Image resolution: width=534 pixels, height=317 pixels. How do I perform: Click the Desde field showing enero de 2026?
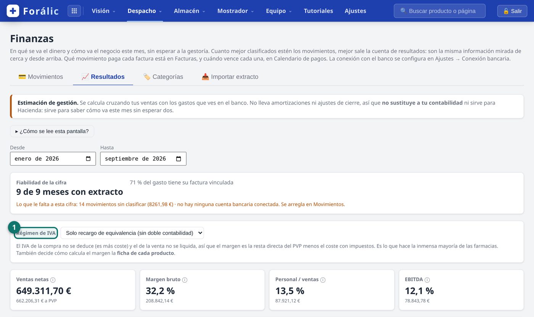coord(53,159)
